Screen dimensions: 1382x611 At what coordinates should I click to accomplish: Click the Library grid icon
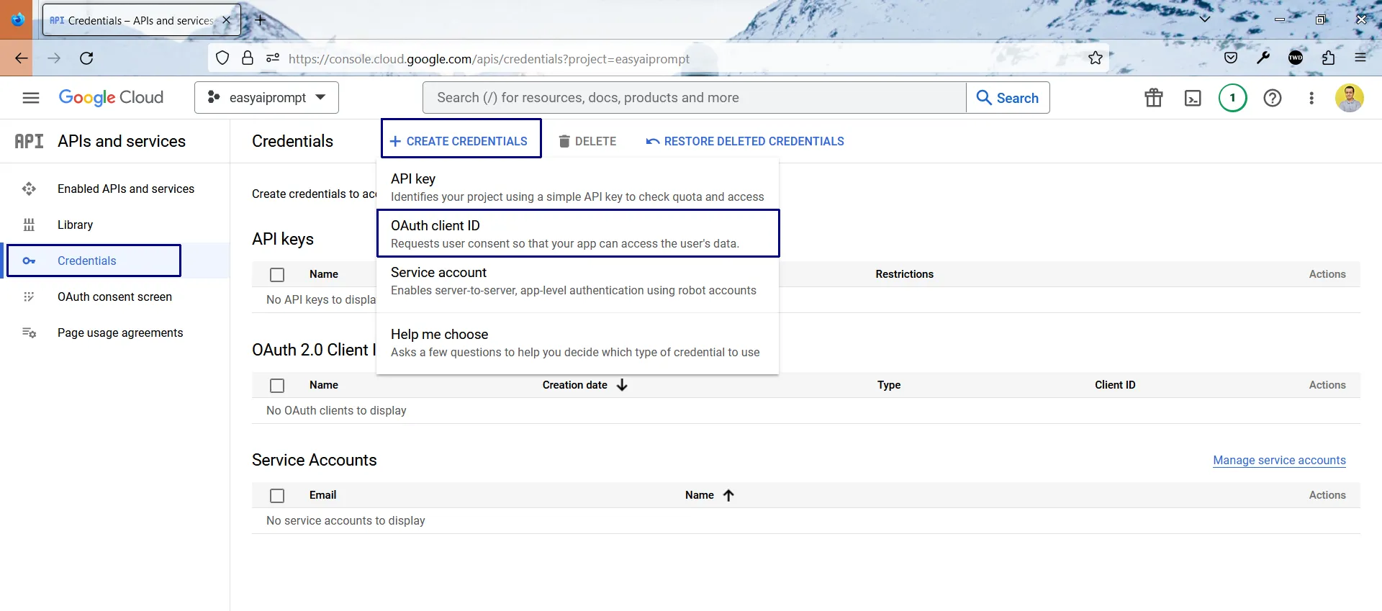29,225
